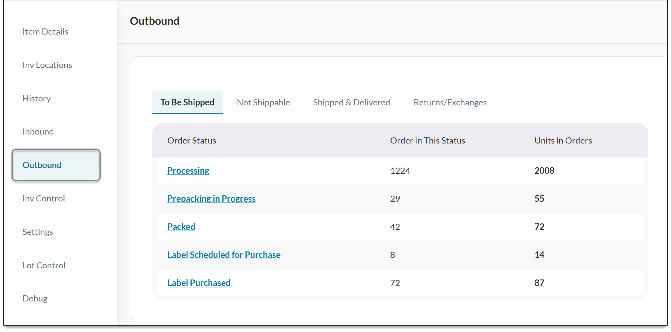The width and height of the screenshot is (671, 332).
Task: Navigate to the Inbound section
Action: tap(38, 132)
